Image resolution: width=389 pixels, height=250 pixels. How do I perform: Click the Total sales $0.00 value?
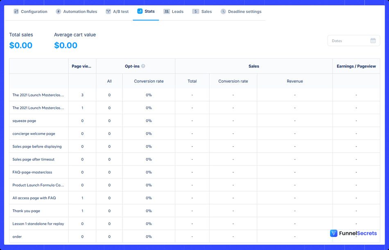coord(21,45)
